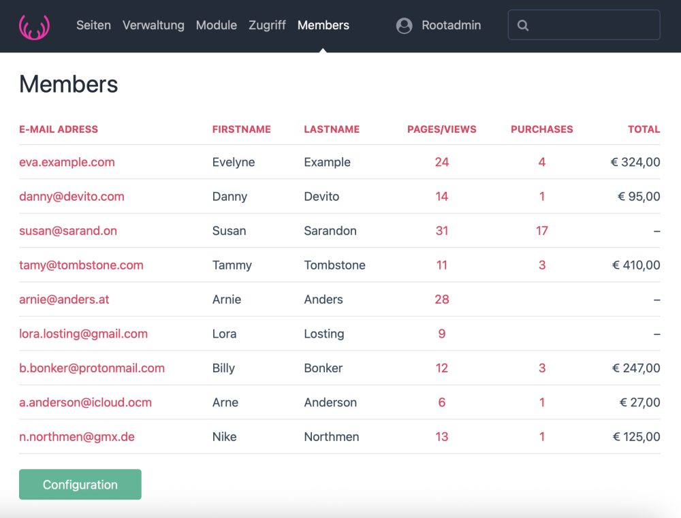681x518 pixels.
Task: Click the Rootadmin avatar icon
Action: (x=404, y=25)
